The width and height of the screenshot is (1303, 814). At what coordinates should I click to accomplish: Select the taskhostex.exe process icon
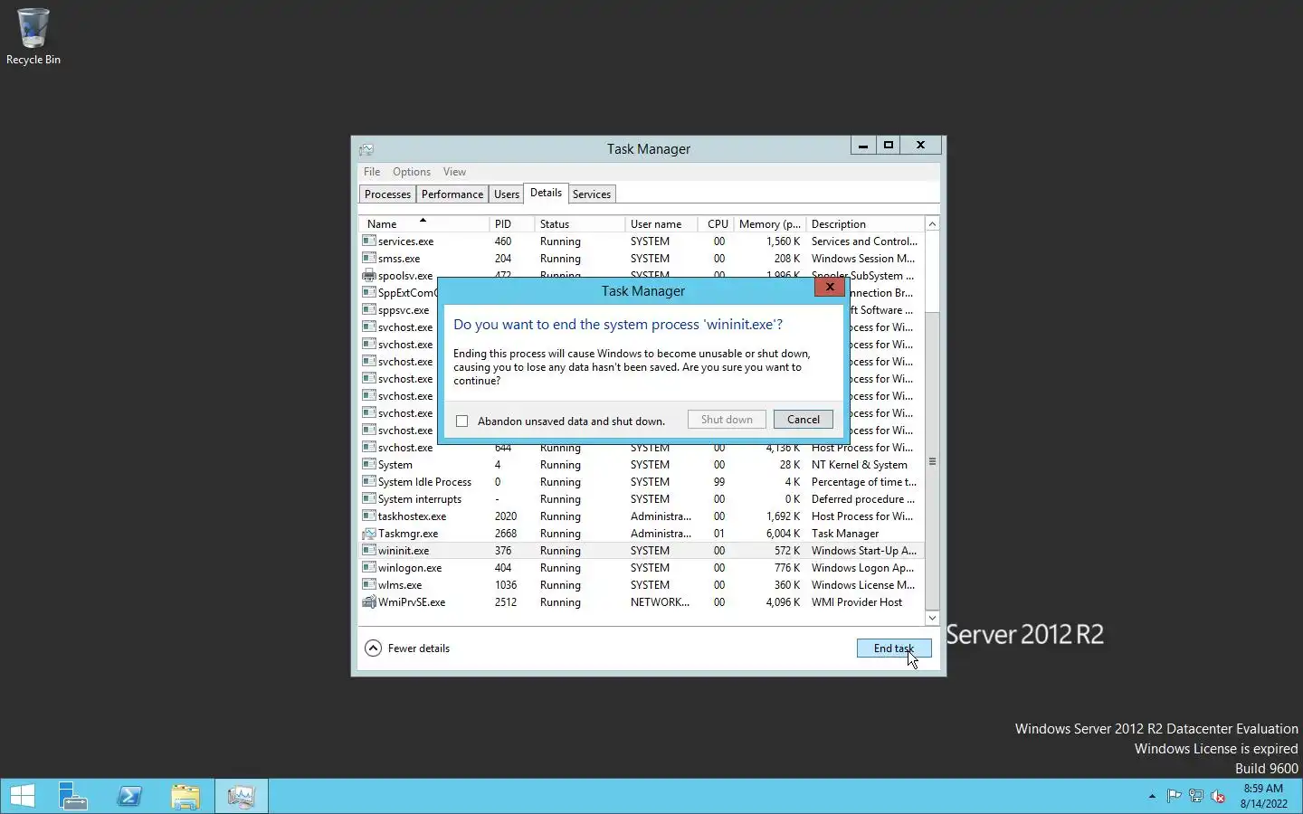coord(369,516)
